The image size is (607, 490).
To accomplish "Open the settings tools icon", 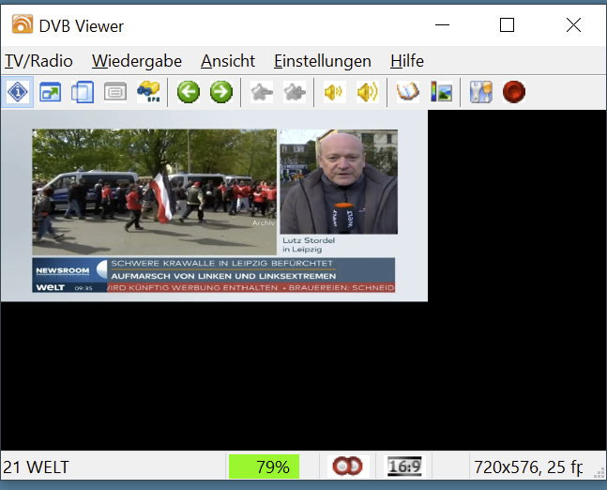I will pos(480,92).
